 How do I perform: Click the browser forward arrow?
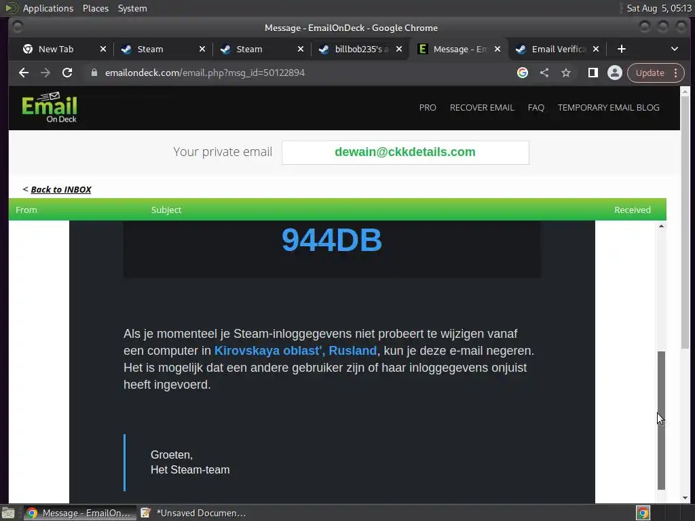(45, 73)
